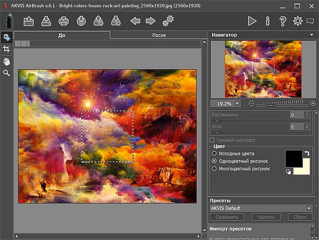The image size is (319, 240).
Task: Run processing with the Play button
Action: [252, 21]
